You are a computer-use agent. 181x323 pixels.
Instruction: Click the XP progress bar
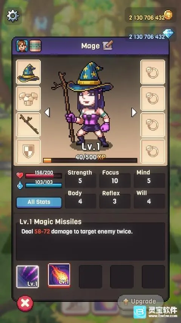pyautogui.click(x=90, y=160)
